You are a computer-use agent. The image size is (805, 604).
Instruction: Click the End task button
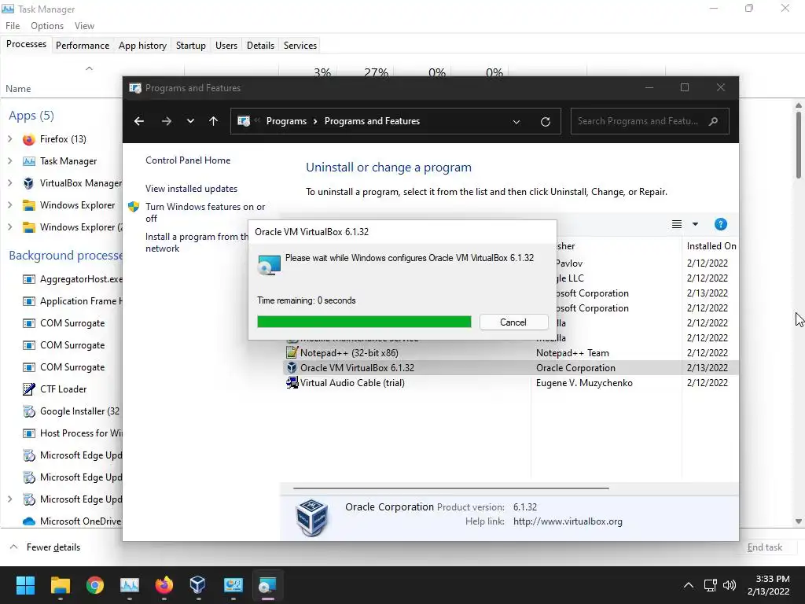[764, 547]
